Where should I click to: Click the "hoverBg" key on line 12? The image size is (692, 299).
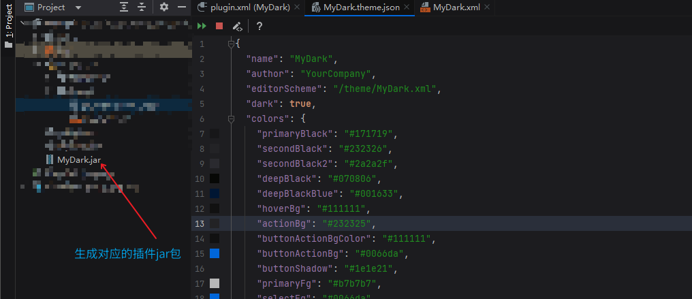(x=281, y=208)
